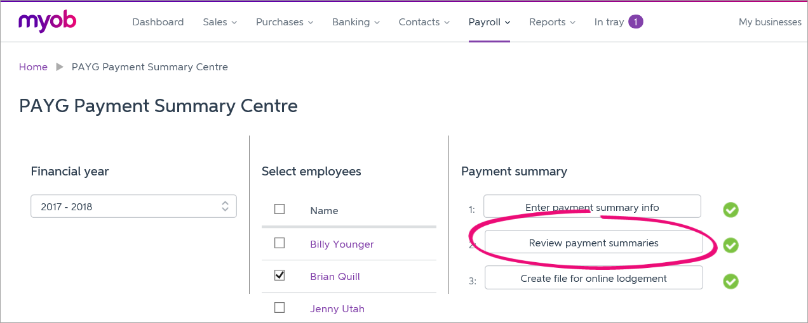This screenshot has width=808, height=323.
Task: Expand the Sales menu
Action: [220, 22]
